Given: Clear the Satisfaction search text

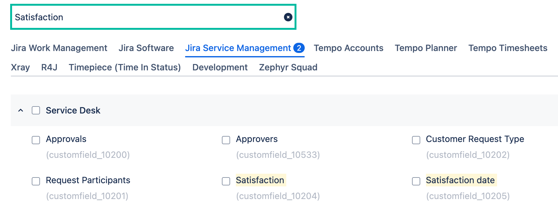Looking at the screenshot, I should (288, 17).
